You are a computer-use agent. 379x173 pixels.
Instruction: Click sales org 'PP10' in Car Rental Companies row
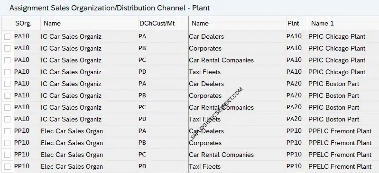point(22,155)
